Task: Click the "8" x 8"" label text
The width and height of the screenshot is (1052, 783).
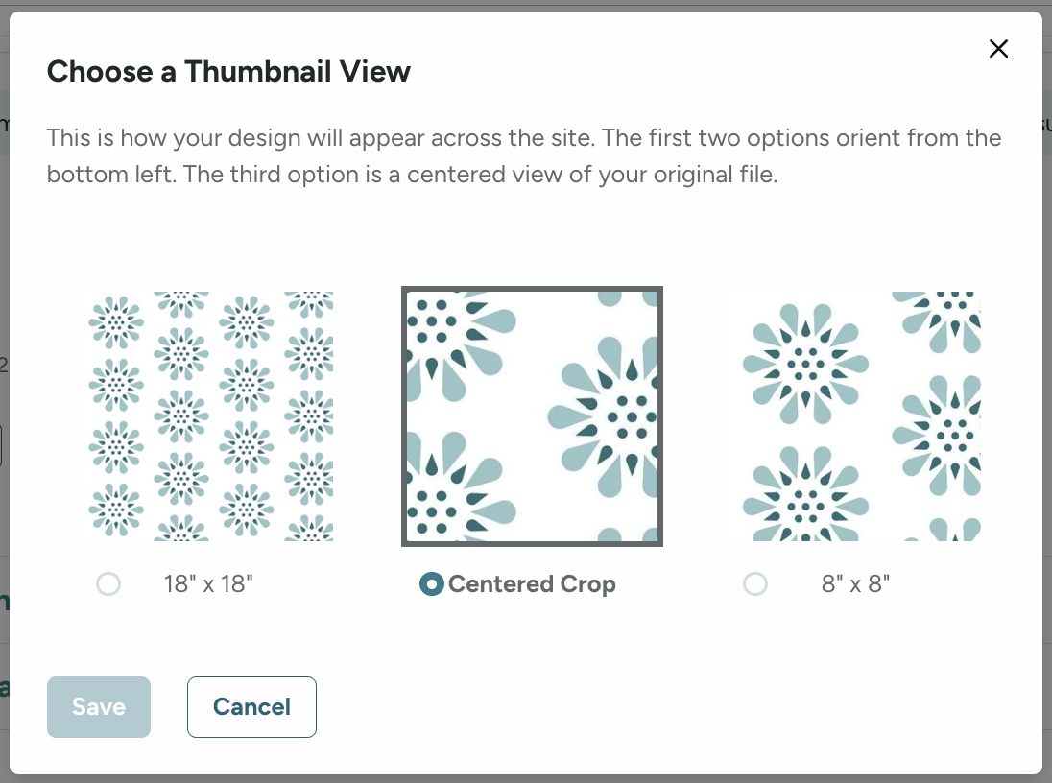Action: (x=854, y=583)
